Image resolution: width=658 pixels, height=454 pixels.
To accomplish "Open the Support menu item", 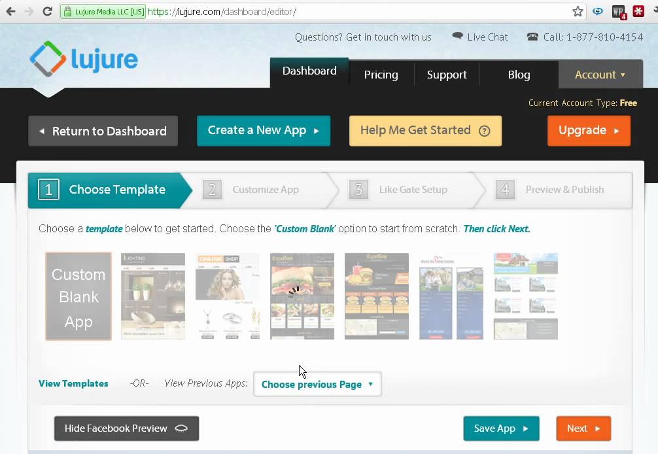I will [447, 75].
